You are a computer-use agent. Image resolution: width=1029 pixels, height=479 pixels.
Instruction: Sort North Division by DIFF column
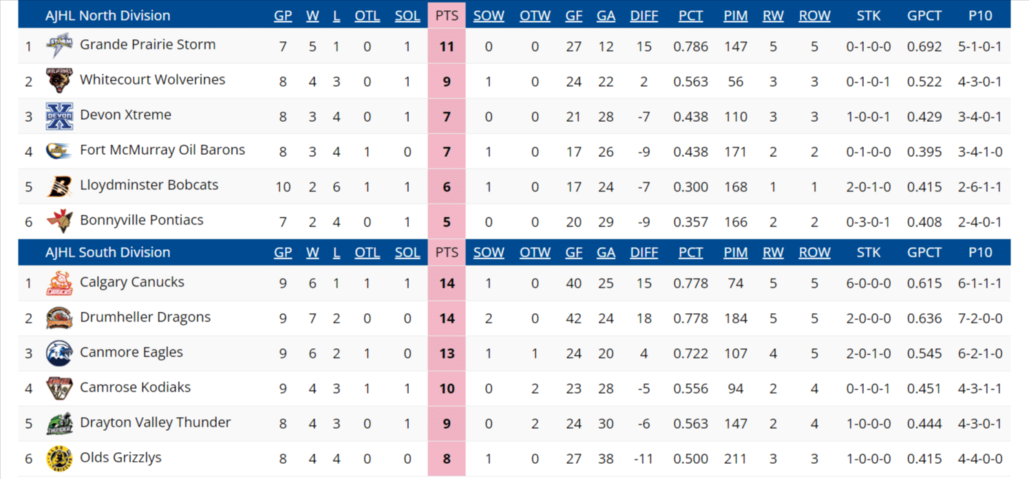pos(644,16)
